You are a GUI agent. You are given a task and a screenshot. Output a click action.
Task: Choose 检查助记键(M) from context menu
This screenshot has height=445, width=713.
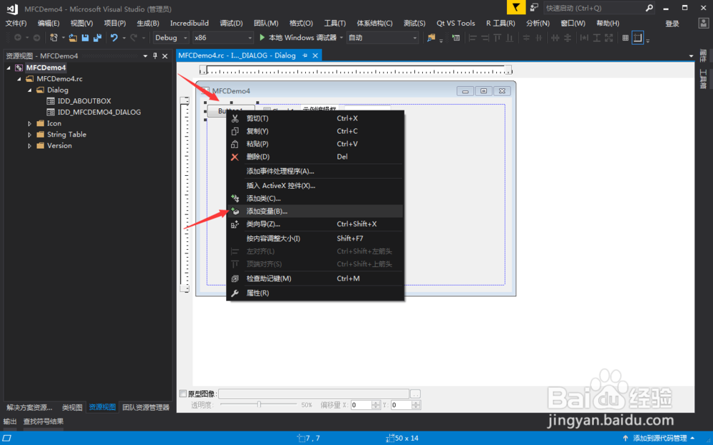pos(314,278)
